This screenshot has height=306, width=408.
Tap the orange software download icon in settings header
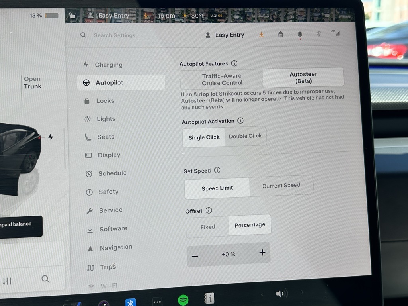point(261,35)
